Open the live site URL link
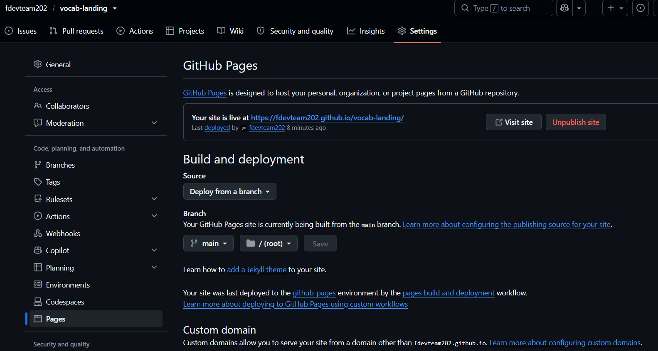Screen dimensions: 658x351 (x=328, y=118)
